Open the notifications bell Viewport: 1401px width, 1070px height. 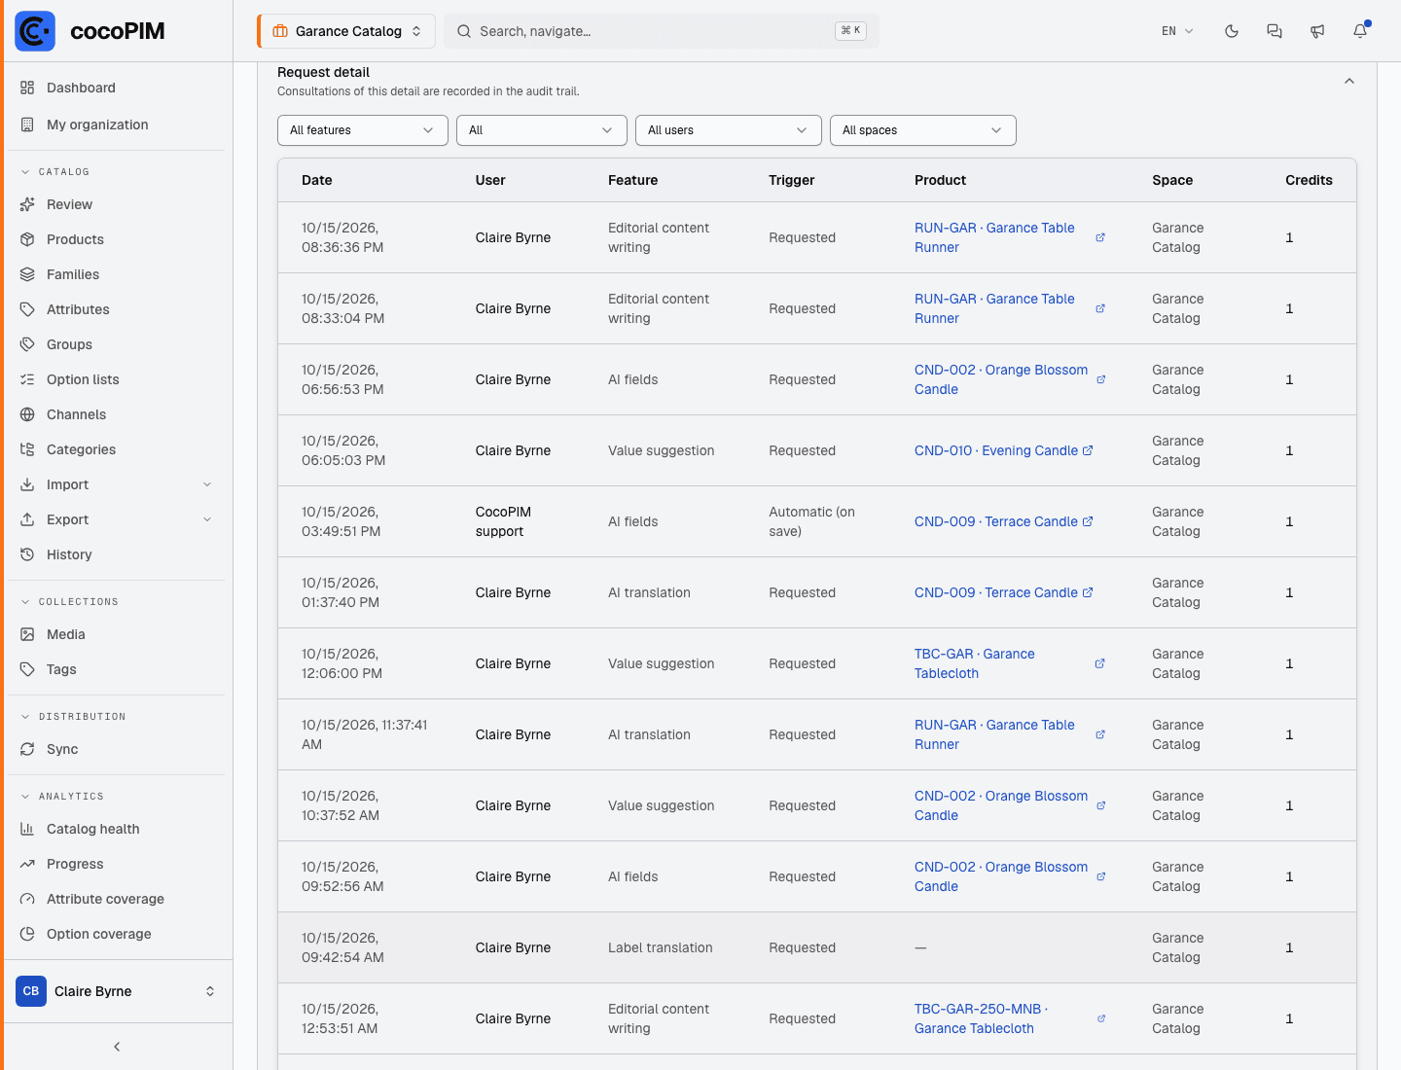coord(1360,31)
